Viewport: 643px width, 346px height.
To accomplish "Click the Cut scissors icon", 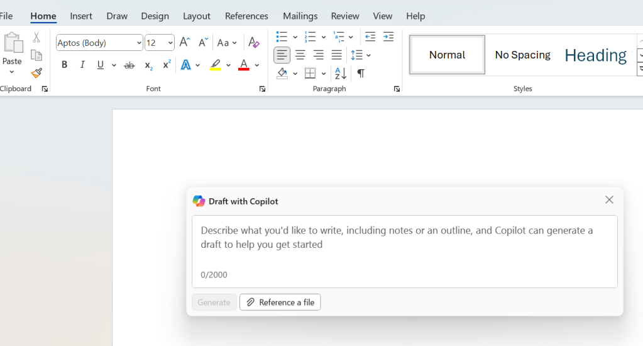I will pyautogui.click(x=36, y=37).
